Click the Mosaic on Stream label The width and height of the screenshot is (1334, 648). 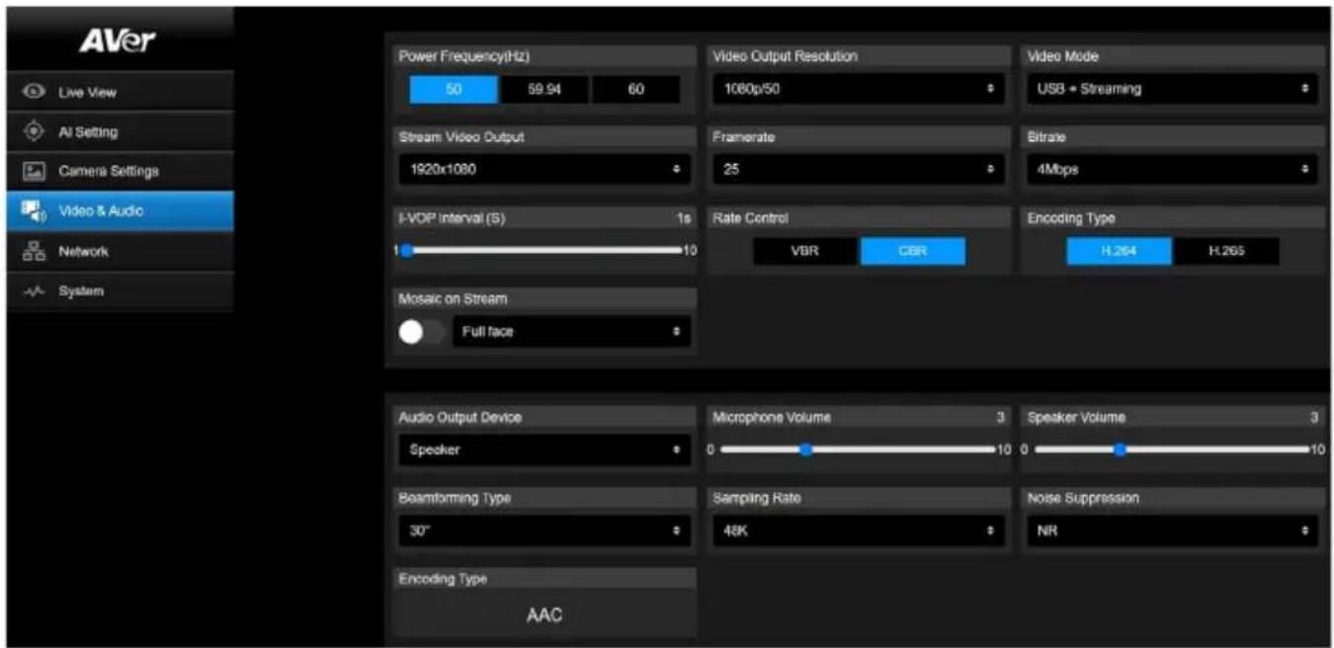click(453, 299)
